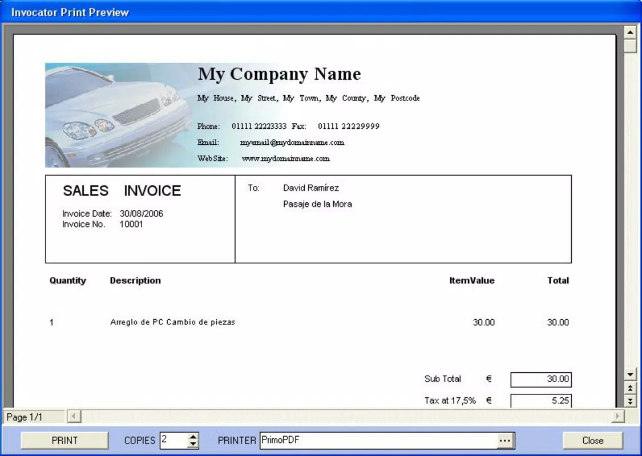The height and width of the screenshot is (456, 642).
Task: Close the print preview with Close button
Action: pos(592,440)
